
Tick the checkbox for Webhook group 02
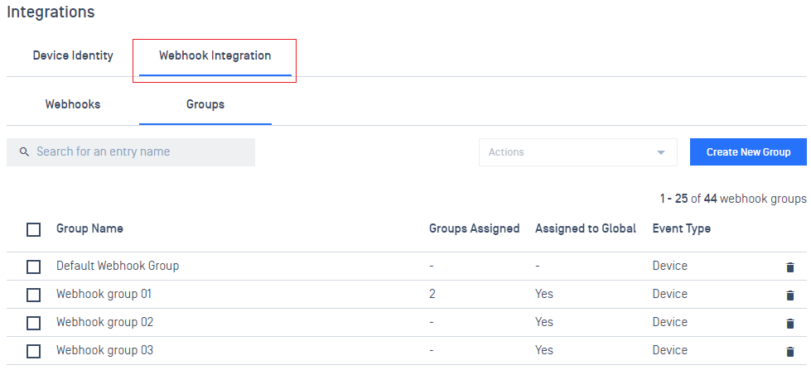point(34,323)
